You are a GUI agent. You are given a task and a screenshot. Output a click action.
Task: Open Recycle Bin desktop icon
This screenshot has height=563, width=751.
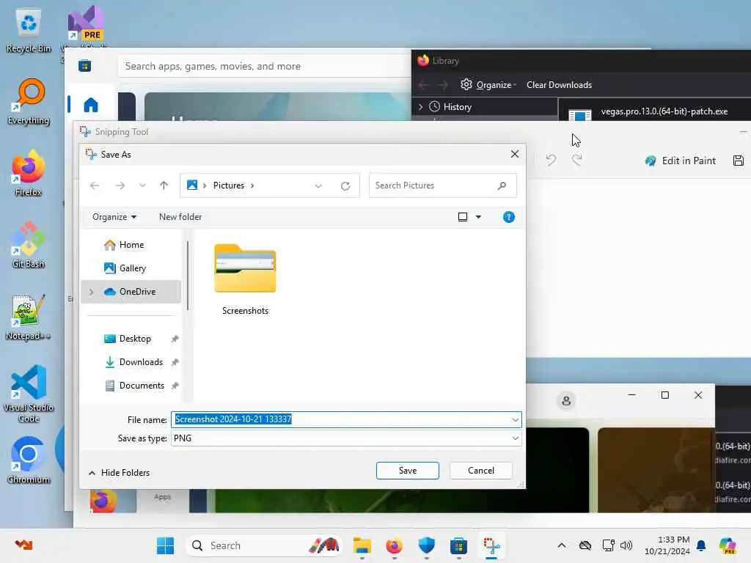pos(29,30)
